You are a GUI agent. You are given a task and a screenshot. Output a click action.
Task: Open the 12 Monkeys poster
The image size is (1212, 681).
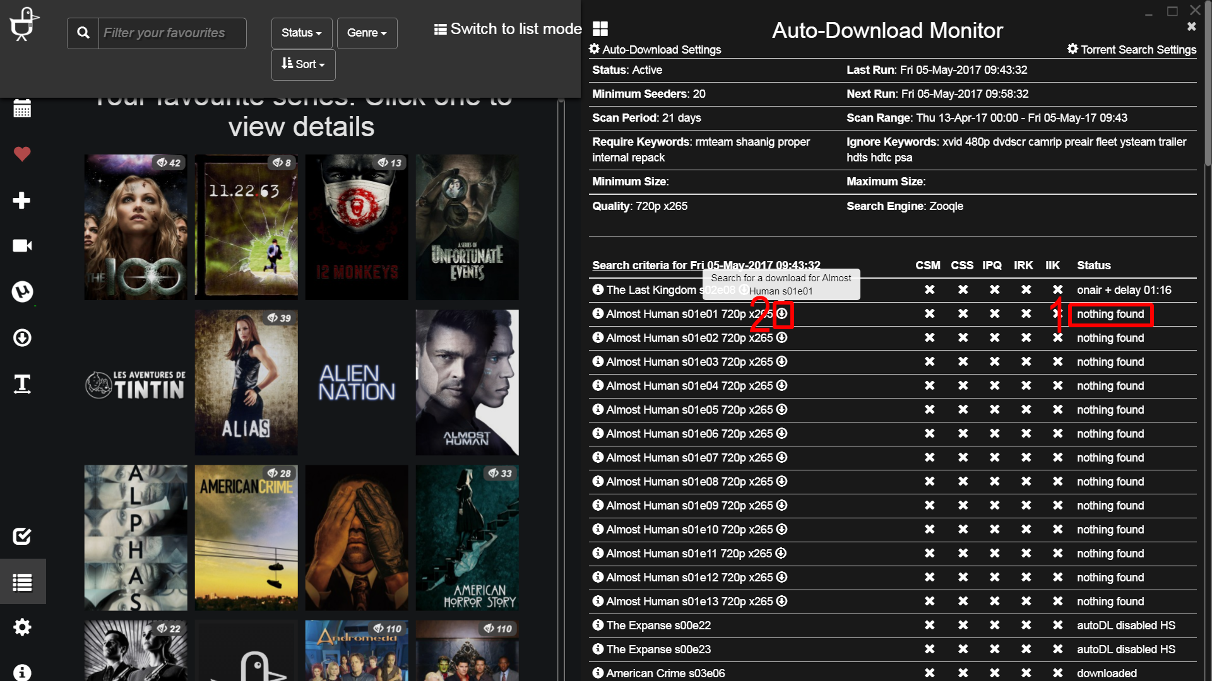point(357,227)
